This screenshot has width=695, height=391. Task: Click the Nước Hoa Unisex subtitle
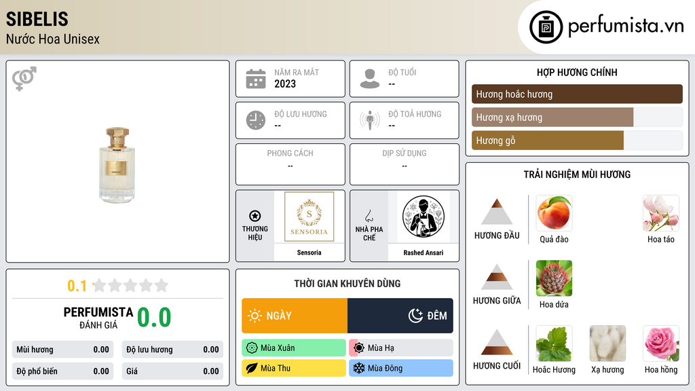point(53,39)
